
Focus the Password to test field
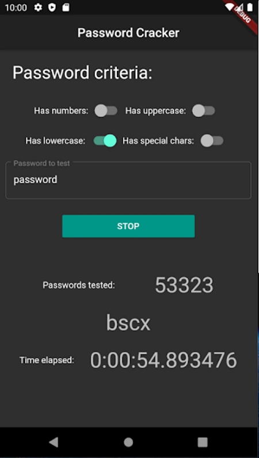tap(128, 180)
